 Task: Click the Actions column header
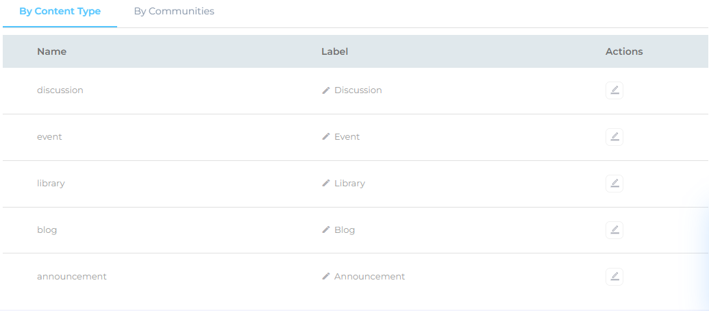[624, 51]
